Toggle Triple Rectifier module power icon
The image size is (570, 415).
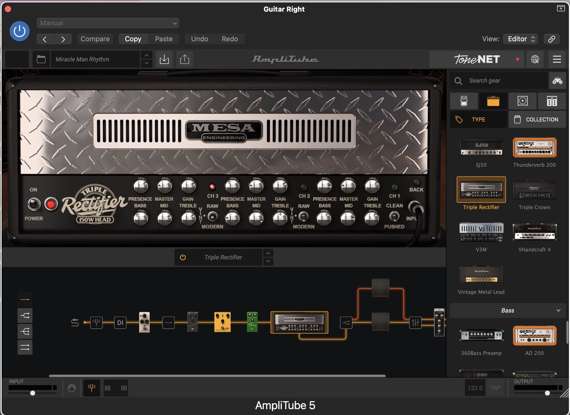tap(183, 257)
